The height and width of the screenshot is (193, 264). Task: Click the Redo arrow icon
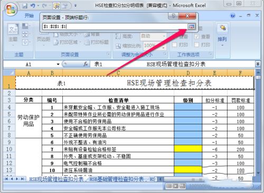coord(44,6)
